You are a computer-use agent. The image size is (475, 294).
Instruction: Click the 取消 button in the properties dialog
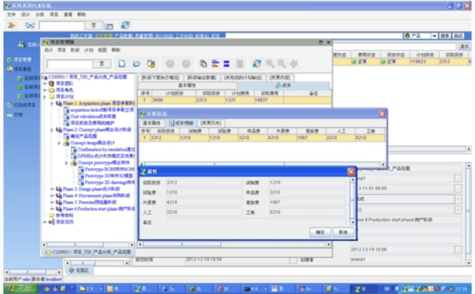click(343, 232)
